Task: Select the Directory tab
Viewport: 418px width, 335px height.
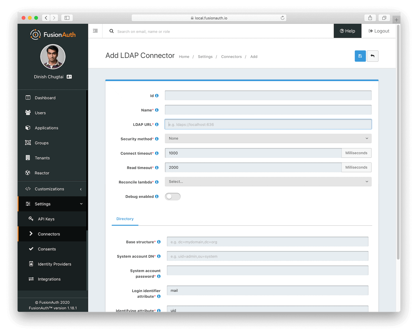Action: [125, 219]
